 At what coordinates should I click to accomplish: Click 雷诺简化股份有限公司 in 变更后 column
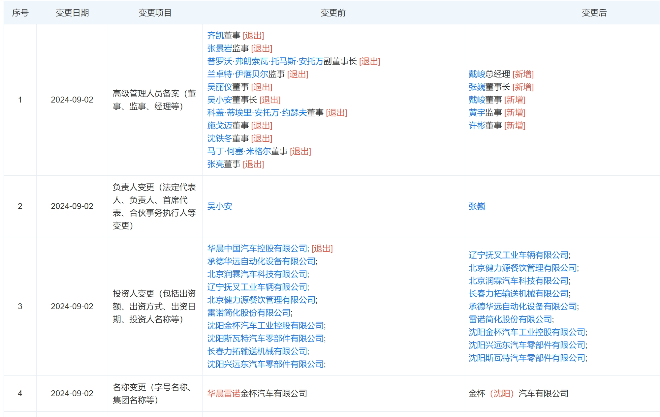511,319
